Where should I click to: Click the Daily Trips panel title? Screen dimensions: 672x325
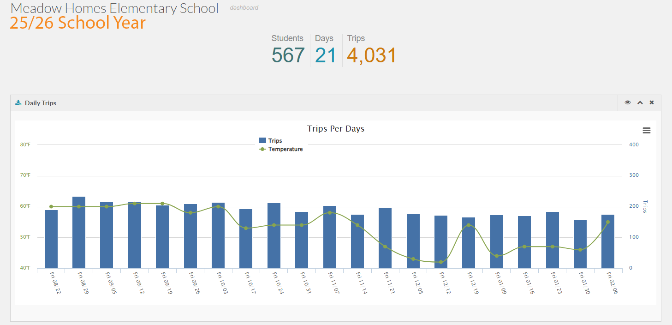41,103
